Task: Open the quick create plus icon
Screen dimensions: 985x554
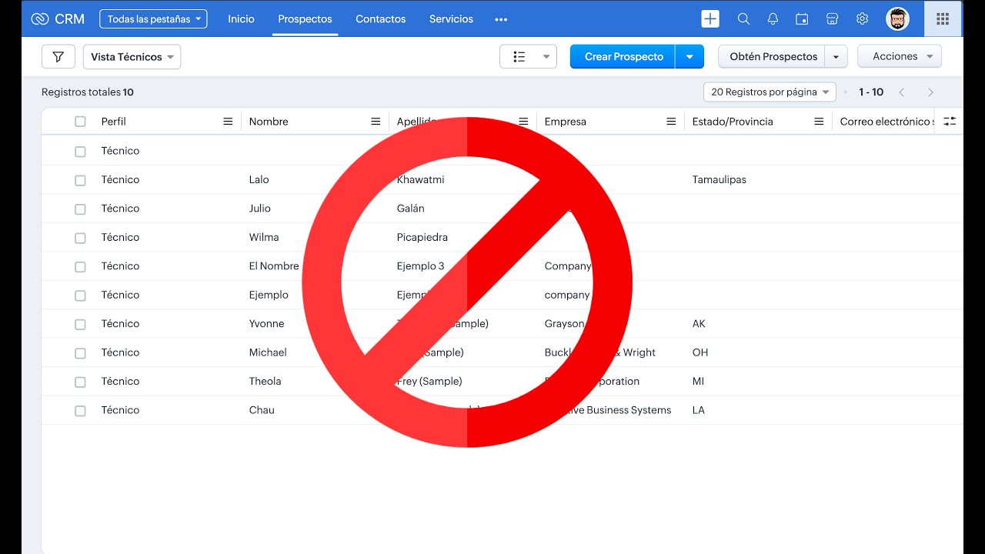Action: pyautogui.click(x=710, y=19)
